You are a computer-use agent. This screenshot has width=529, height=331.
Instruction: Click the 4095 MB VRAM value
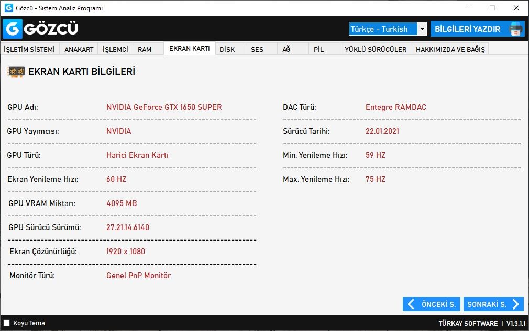point(122,203)
